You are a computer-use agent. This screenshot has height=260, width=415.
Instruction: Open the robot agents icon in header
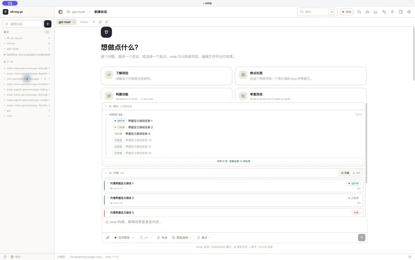point(368,12)
